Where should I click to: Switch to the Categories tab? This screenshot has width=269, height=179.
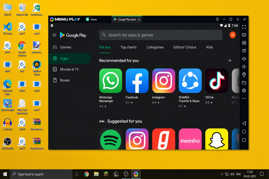tap(155, 47)
